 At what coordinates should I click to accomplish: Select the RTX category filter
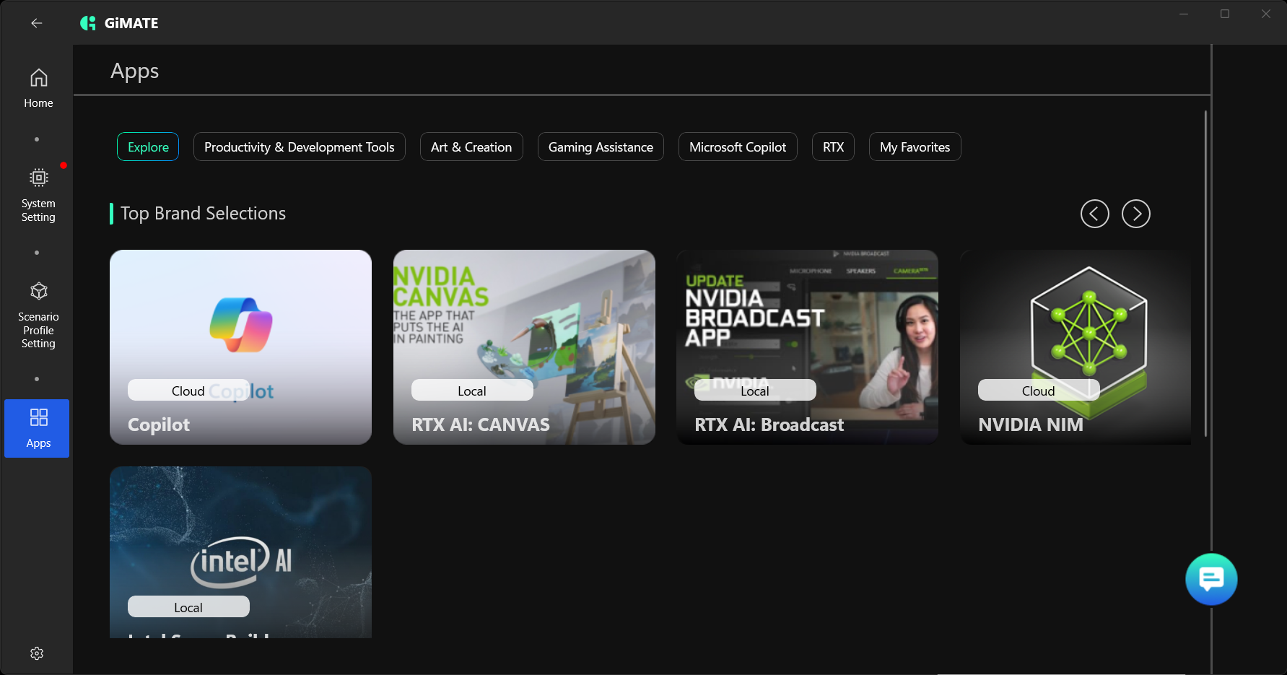(833, 147)
